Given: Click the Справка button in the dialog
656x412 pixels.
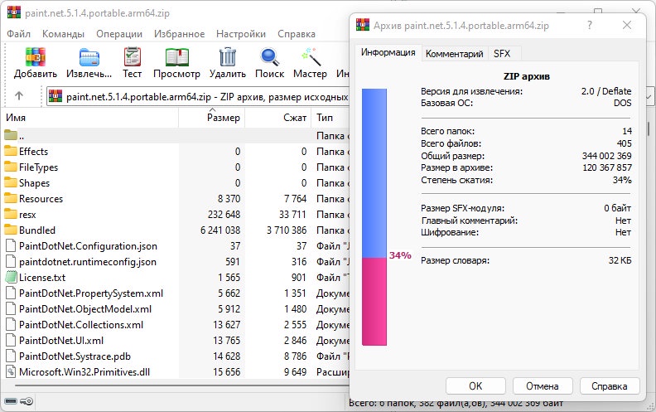Looking at the screenshot, I should coord(609,385).
